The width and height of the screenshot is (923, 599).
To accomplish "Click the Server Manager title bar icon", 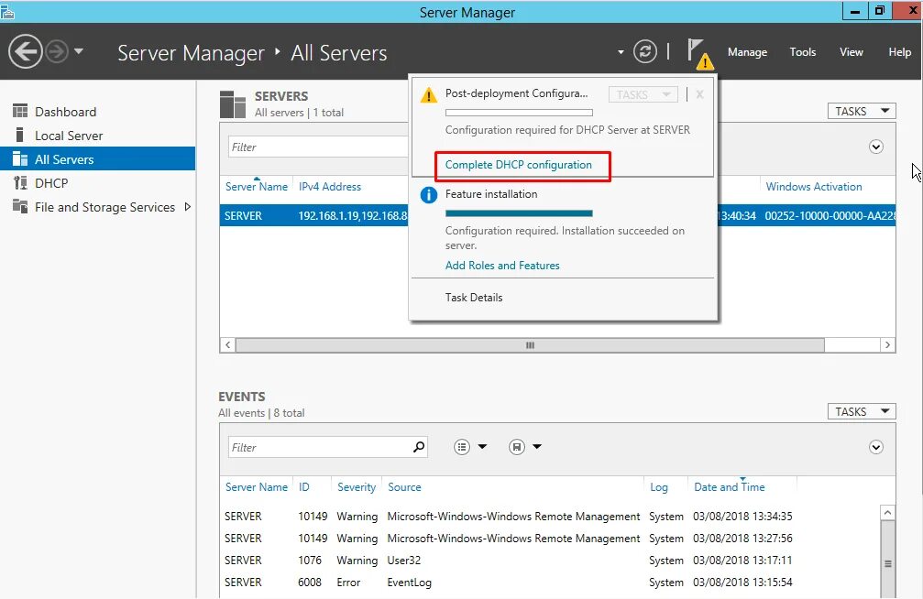I will coord(7,11).
